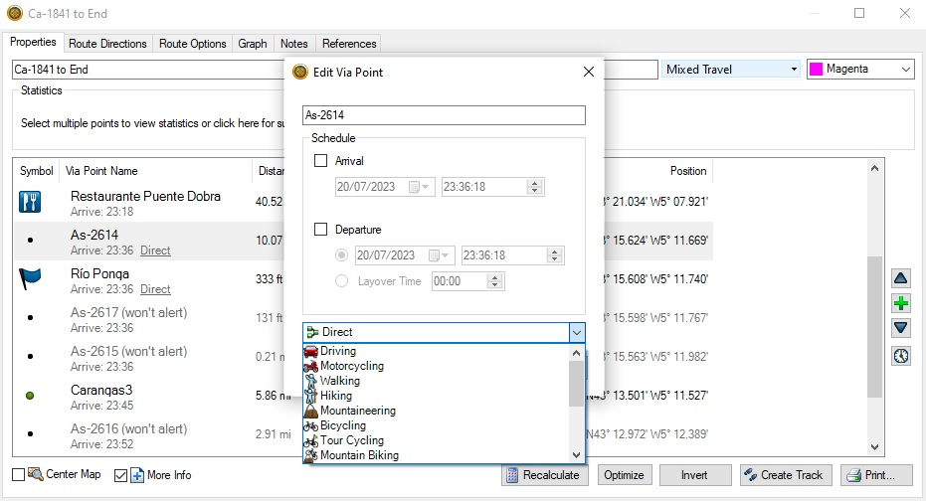
Task: Switch to the Route Directions tab
Action: [108, 44]
